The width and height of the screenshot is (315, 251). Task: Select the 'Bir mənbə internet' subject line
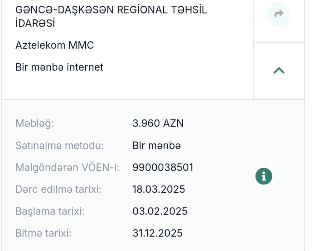[x=59, y=67]
